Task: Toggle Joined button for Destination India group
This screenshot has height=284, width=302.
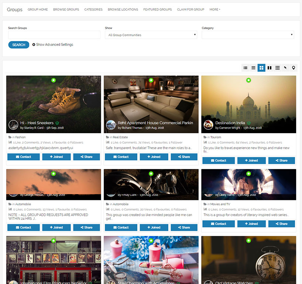Action: pos(251,160)
